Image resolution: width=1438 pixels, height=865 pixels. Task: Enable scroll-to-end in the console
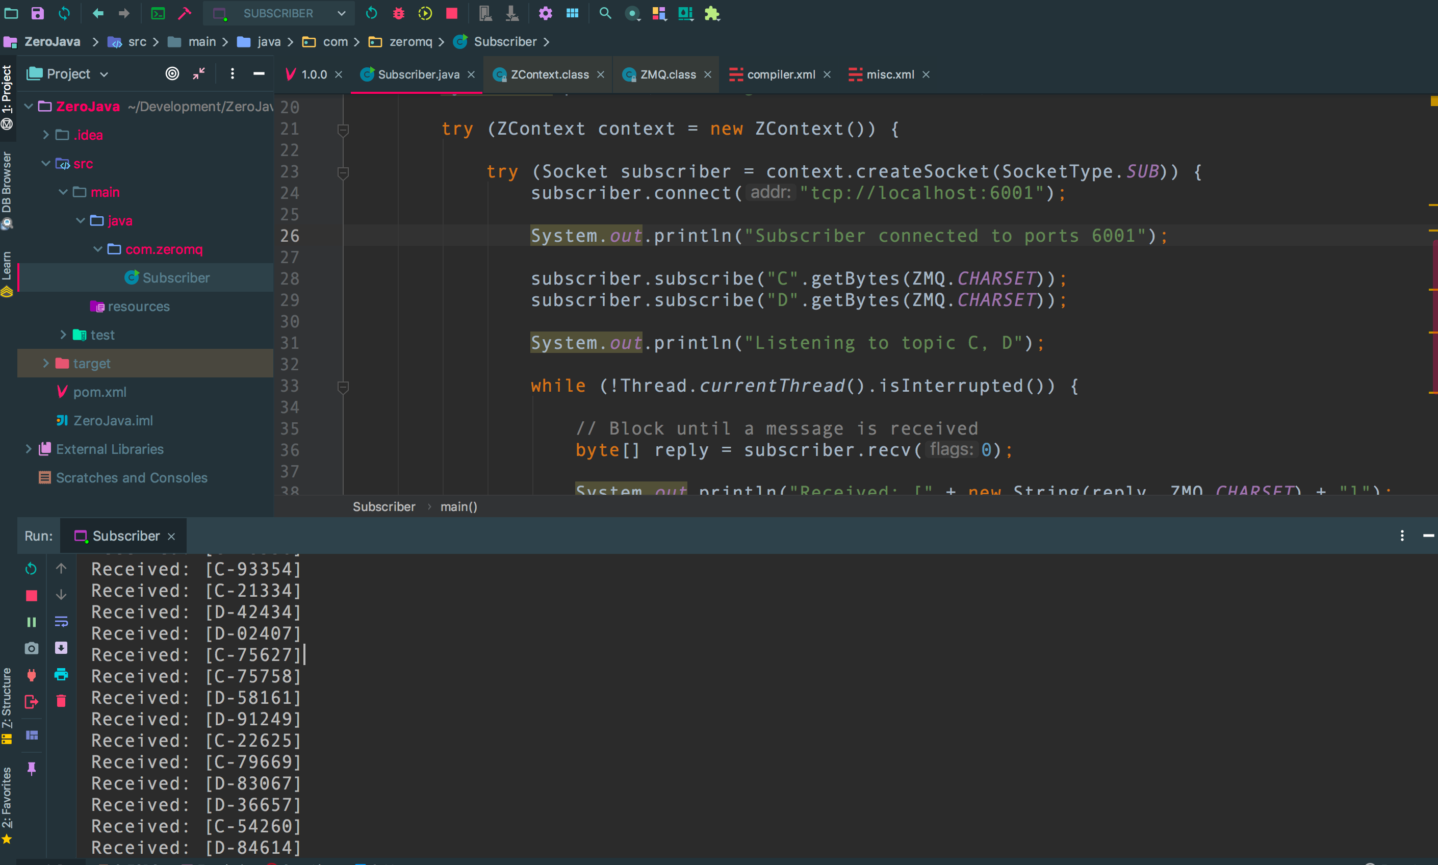[61, 648]
